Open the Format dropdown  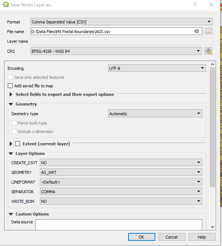click(x=121, y=22)
